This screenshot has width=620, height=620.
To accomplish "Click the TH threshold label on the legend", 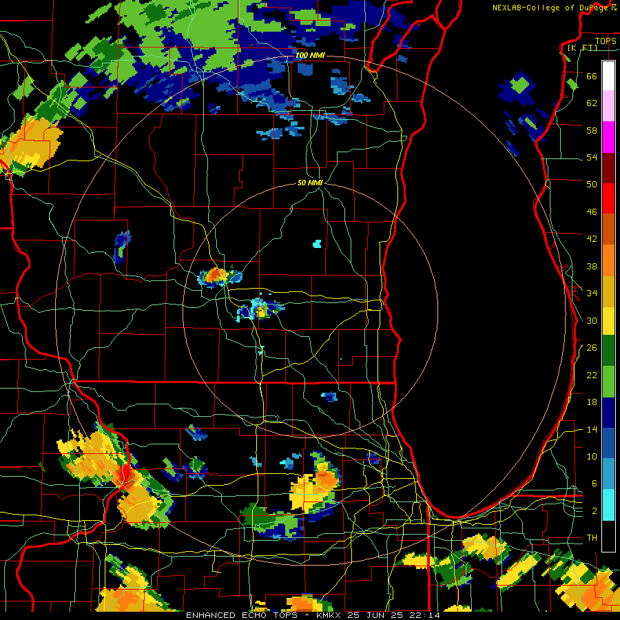I will coord(592,538).
